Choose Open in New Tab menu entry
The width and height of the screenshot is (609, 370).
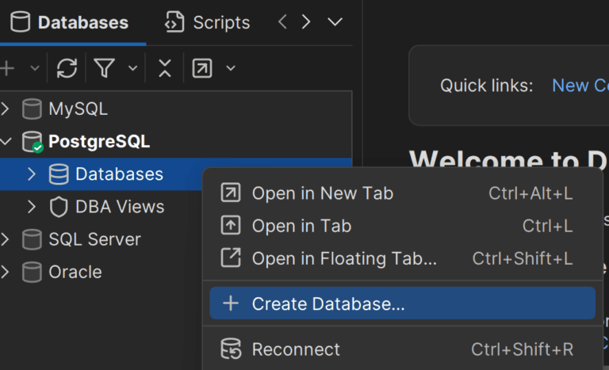[x=402, y=193]
